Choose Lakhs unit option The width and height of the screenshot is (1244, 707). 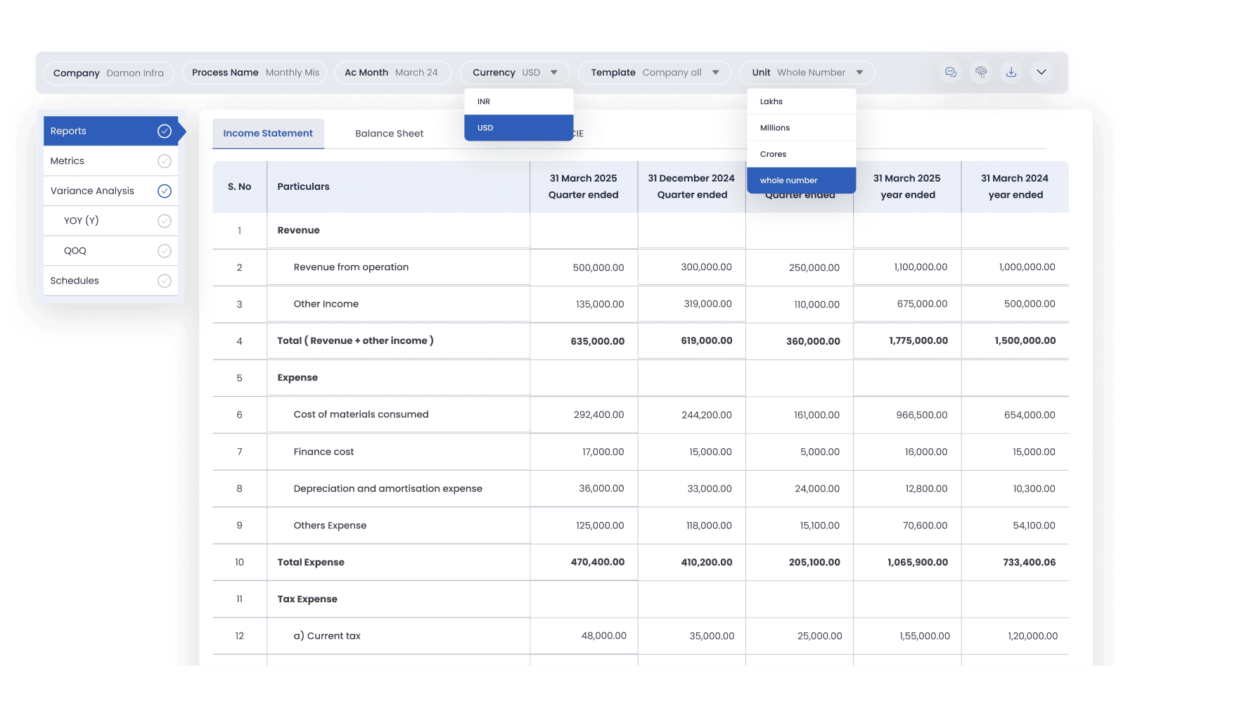[802, 101]
